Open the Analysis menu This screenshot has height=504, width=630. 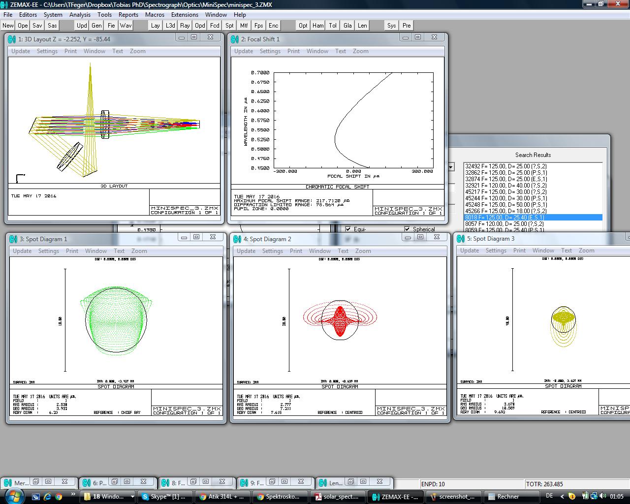80,14
